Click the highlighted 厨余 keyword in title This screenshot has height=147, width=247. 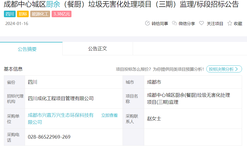point(53,4)
